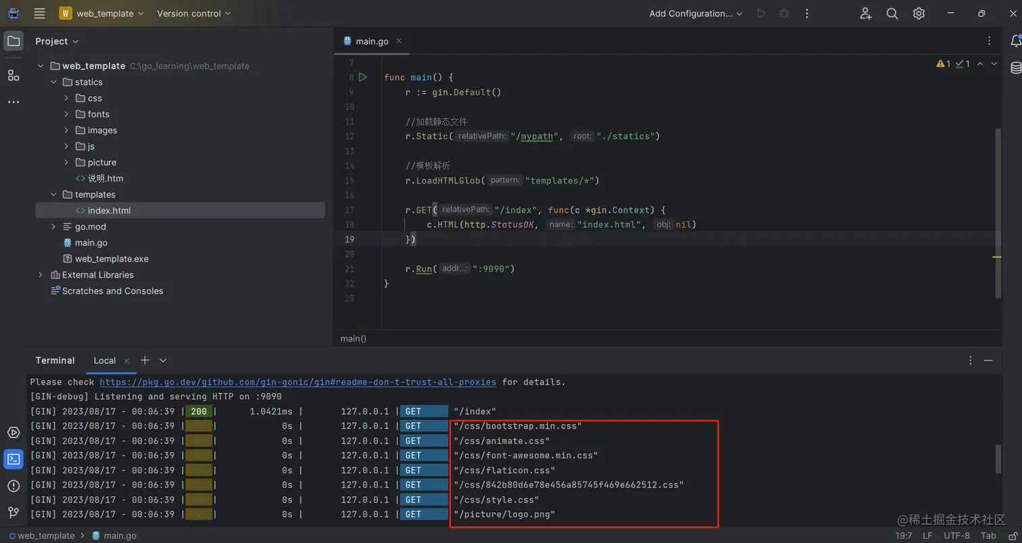1022x543 pixels.
Task: Collapse the templates folder
Action: point(53,195)
